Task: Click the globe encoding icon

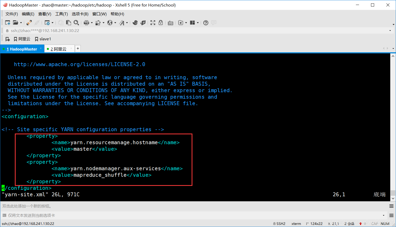Action: tap(110, 23)
